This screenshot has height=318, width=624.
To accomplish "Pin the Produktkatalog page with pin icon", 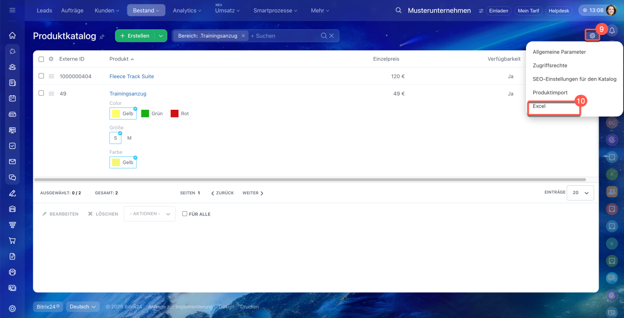I will pos(102,37).
